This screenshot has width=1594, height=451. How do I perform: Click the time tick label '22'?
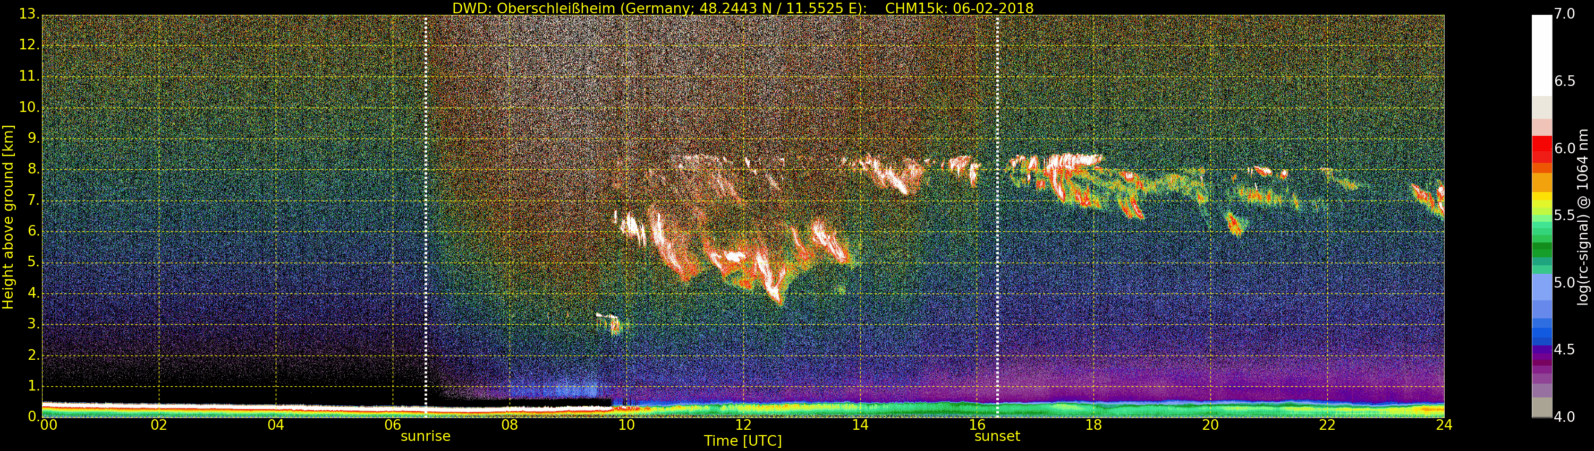pos(1327,425)
